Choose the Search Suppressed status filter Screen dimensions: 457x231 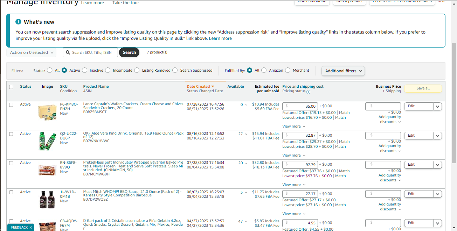(x=175, y=70)
